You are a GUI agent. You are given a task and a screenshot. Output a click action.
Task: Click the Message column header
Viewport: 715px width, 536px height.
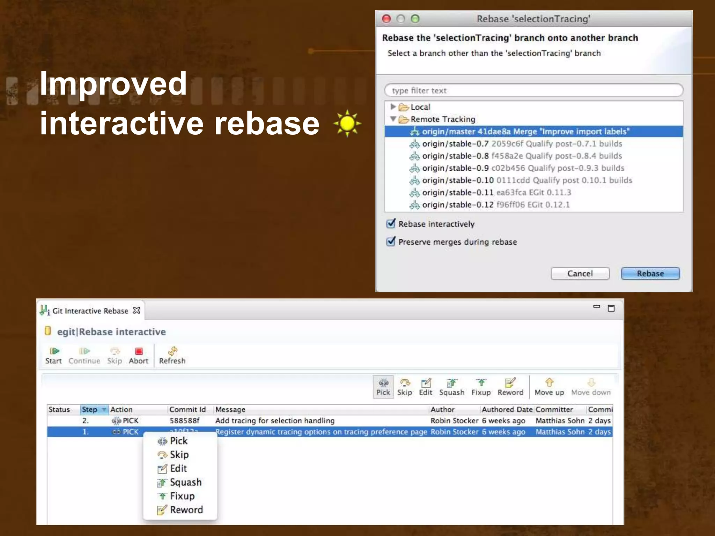(x=321, y=409)
